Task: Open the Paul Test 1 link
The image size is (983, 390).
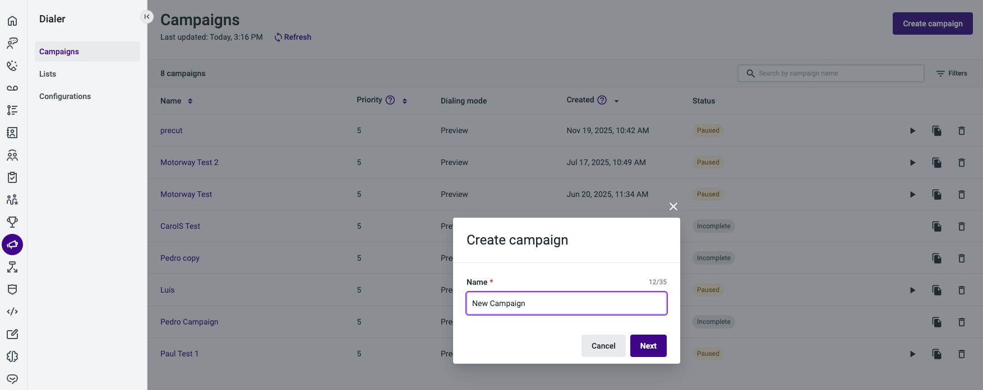Action: pyautogui.click(x=179, y=354)
